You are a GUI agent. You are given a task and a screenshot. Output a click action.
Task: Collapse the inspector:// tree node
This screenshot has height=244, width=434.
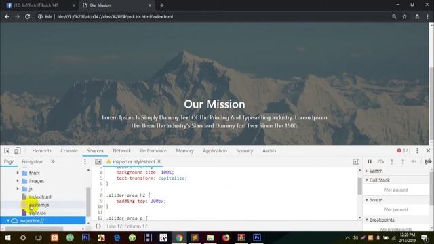click(x=8, y=221)
